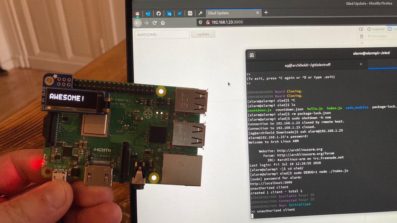Open the wrench tool pinned tab

point(201,13)
